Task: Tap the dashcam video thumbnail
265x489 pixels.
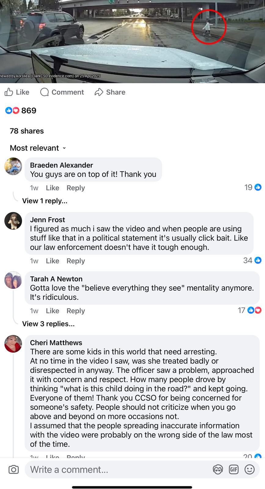Action: click(132, 41)
